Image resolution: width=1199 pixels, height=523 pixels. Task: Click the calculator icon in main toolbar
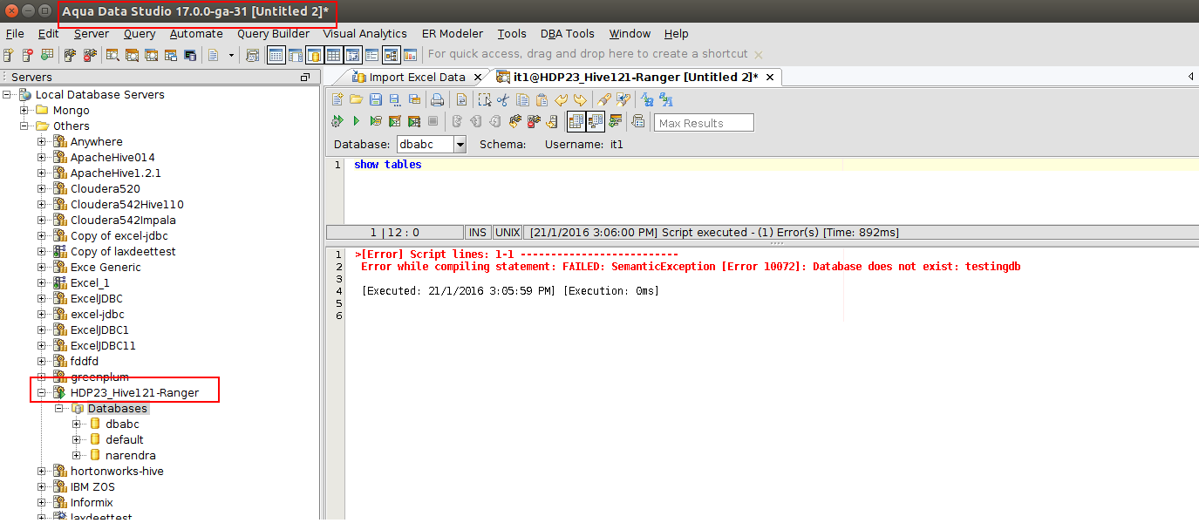(252, 55)
